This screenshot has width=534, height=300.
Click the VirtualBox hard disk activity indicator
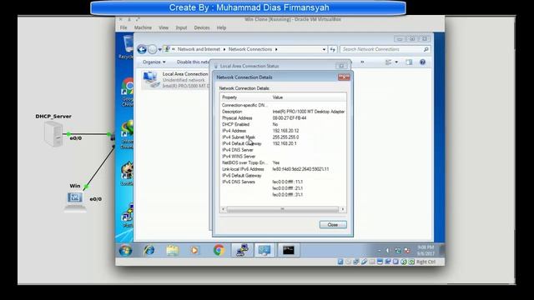[x=340, y=262]
